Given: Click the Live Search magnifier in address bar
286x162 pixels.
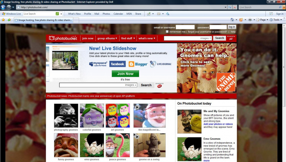Looking at the screenshot, I should (280, 7).
